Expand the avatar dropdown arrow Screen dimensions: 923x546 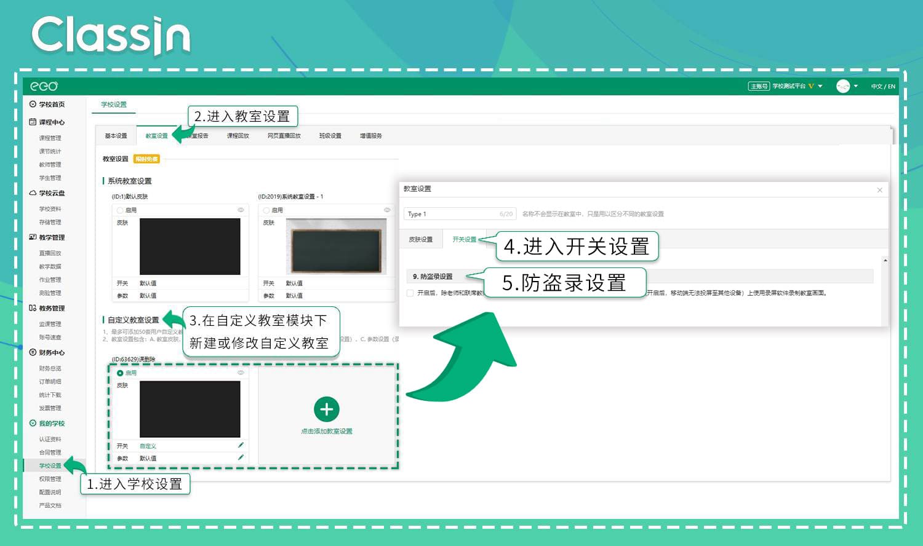pos(856,86)
